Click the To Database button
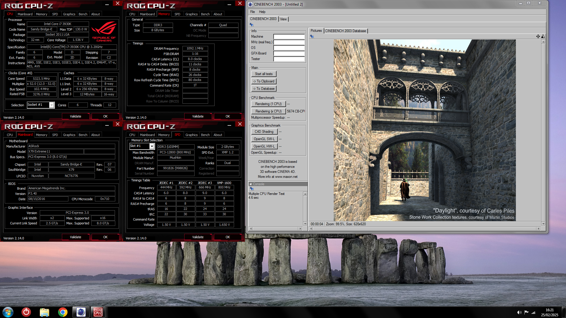The image size is (566, 318). point(264,89)
